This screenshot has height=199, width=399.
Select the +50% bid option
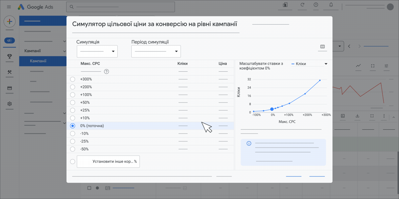tap(72, 102)
